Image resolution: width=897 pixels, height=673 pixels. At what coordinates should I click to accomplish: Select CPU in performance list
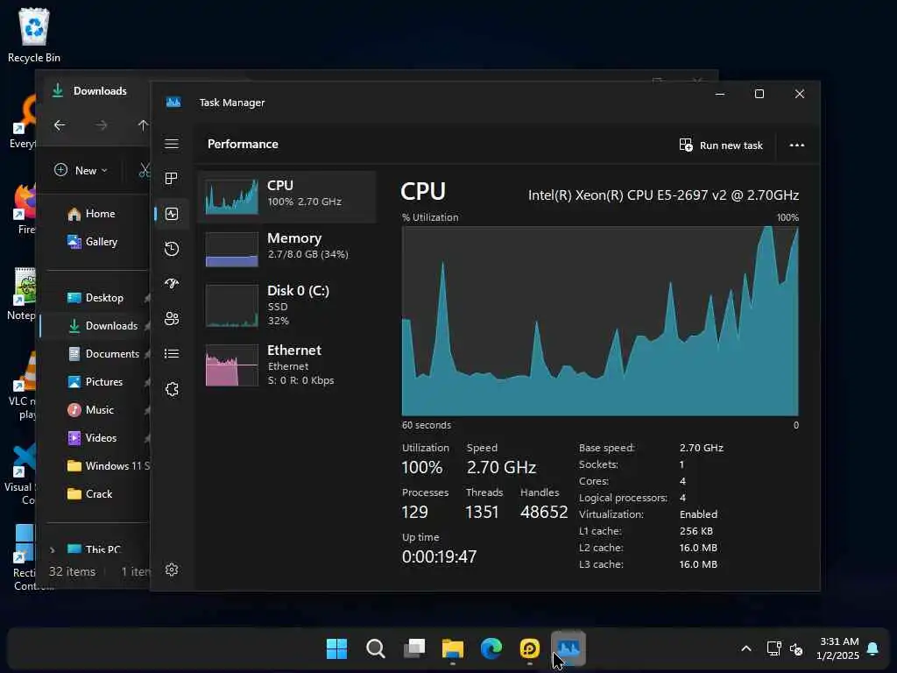[287, 196]
